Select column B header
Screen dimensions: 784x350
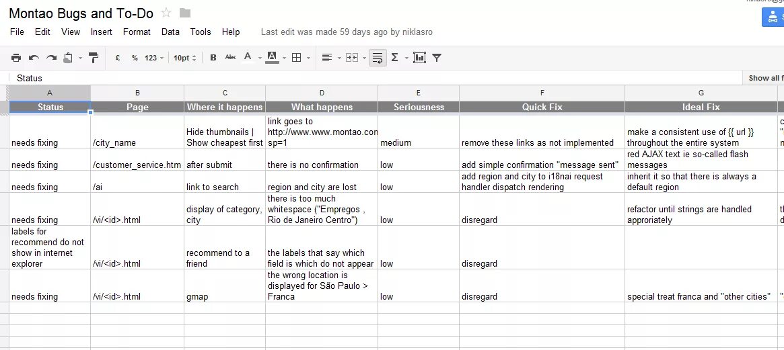137,92
